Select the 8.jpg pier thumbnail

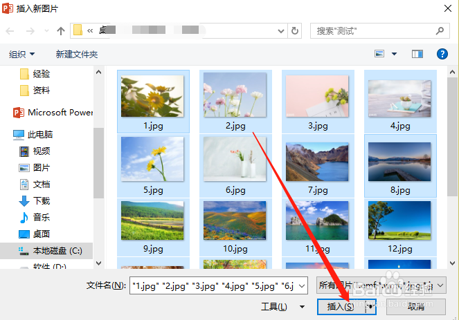click(399, 162)
